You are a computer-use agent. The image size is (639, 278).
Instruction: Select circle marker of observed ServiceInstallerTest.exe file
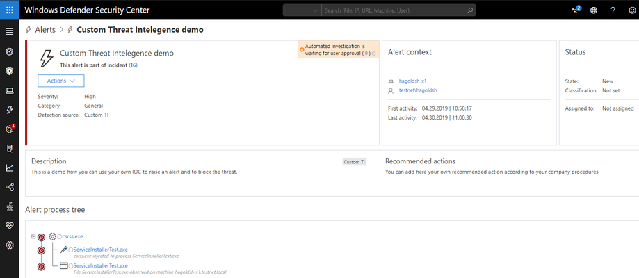coord(71,265)
